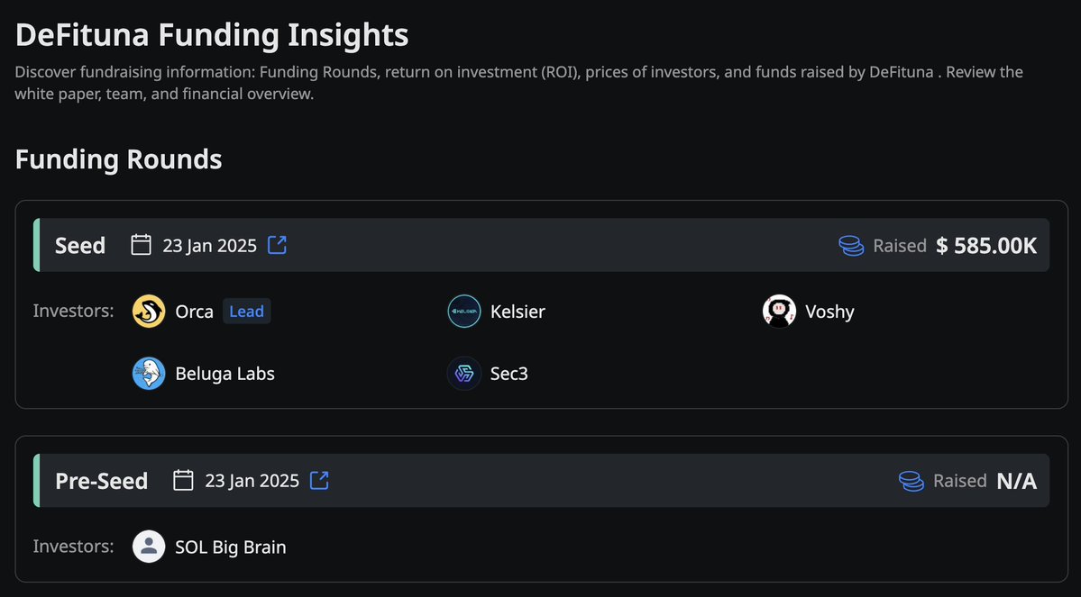
Task: Click the Kelsier investor logo
Action: [x=464, y=312]
